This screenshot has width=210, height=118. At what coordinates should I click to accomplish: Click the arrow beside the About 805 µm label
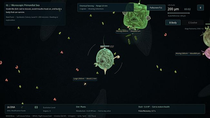click(204, 54)
